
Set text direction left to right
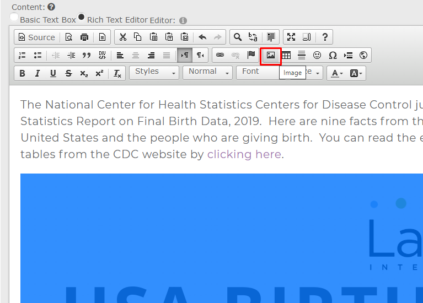(x=185, y=55)
